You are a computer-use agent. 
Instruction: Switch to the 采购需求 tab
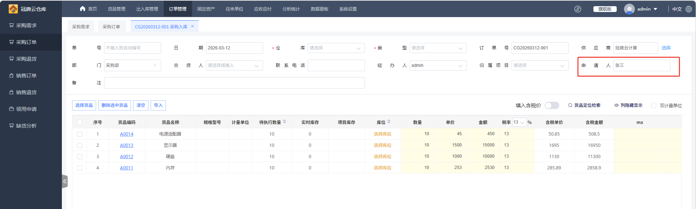click(81, 27)
